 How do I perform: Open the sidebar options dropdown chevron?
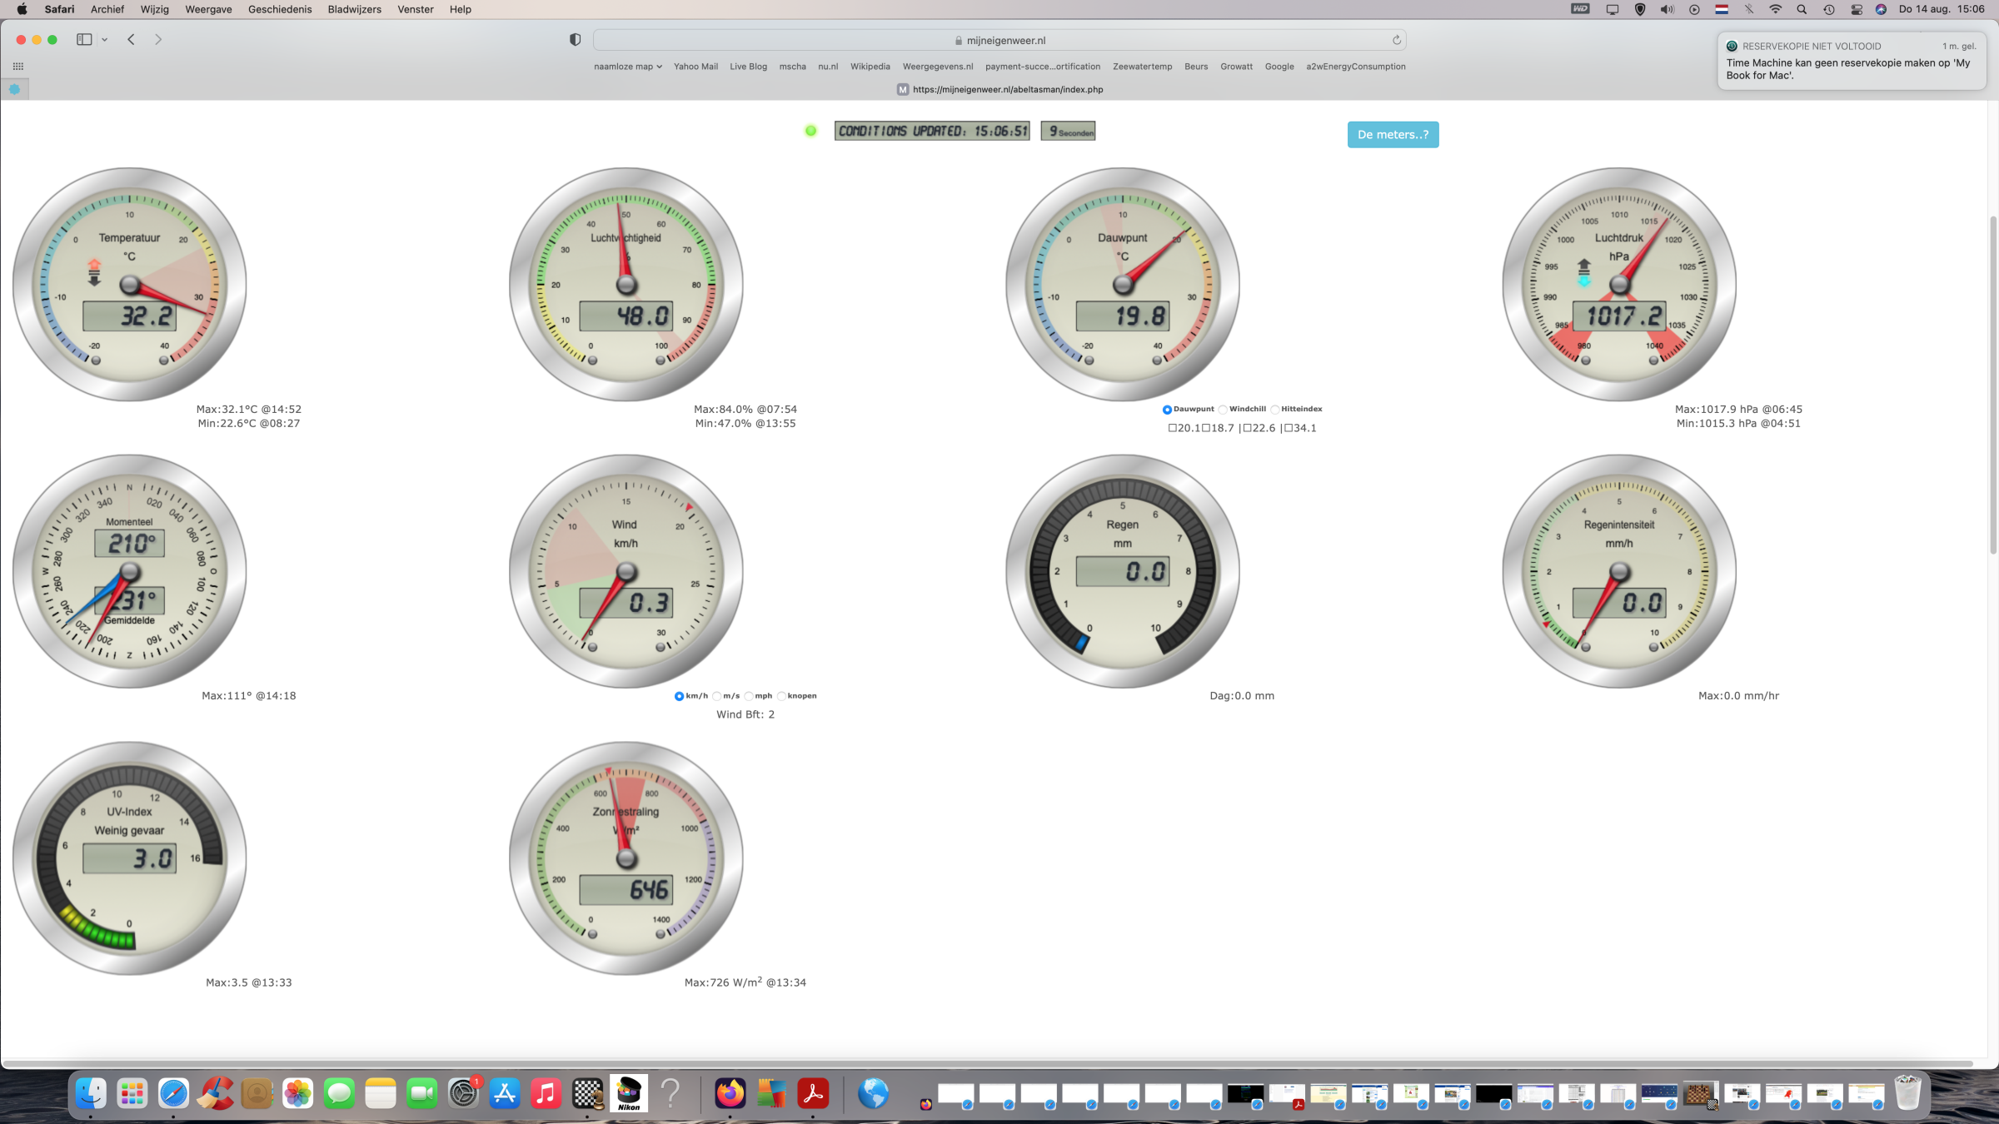[x=105, y=39]
